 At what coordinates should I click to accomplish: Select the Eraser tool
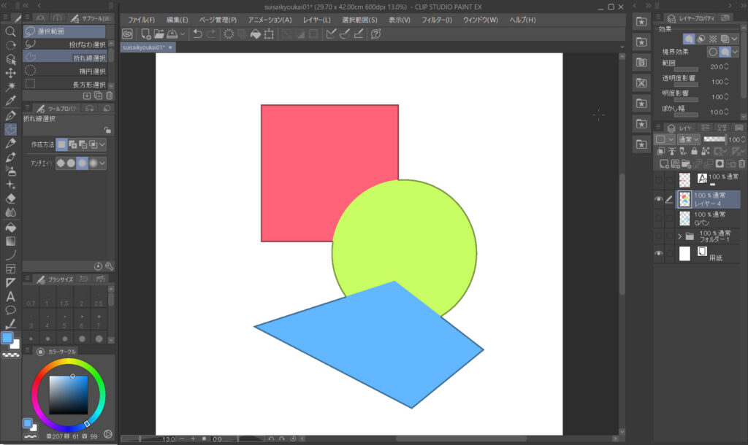[10, 198]
